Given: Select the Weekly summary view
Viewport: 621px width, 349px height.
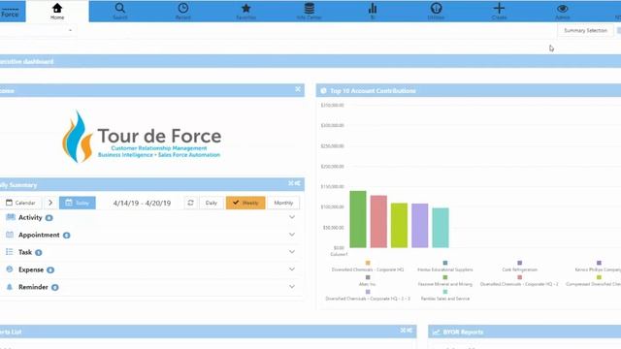Looking at the screenshot, I should (x=245, y=203).
